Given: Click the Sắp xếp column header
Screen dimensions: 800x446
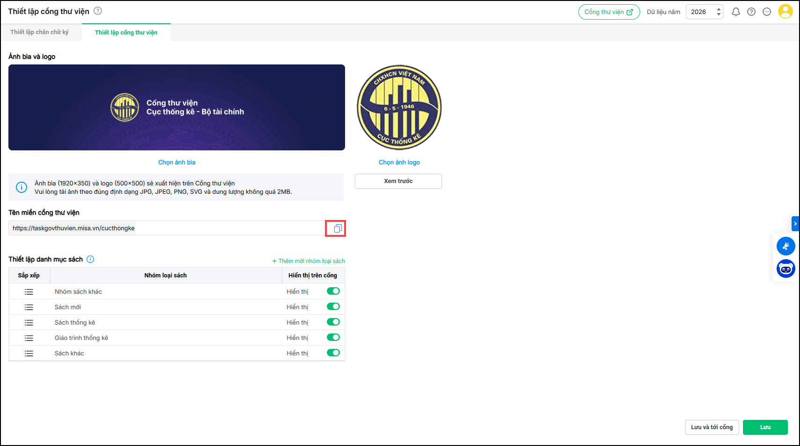Looking at the screenshot, I should (29, 276).
